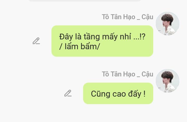Click the partially visible gray bubble at top
187x122 pixels.
(x=85, y=1)
